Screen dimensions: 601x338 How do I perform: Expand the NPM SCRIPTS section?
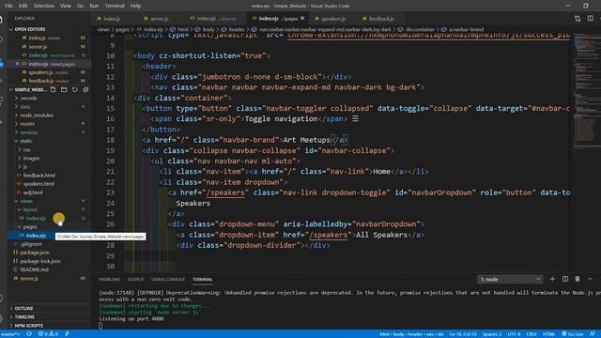[x=49, y=326]
